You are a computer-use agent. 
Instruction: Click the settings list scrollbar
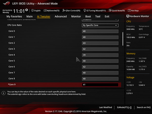pyautogui.click(x=123, y=39)
